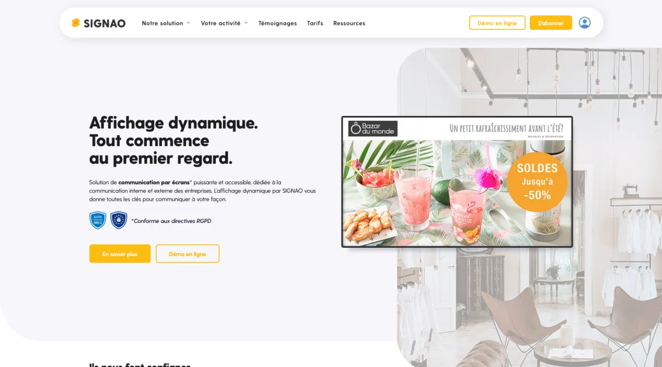The image size is (662, 367).
Task: Click the orange Soldes -50% circle
Action: pos(537,182)
